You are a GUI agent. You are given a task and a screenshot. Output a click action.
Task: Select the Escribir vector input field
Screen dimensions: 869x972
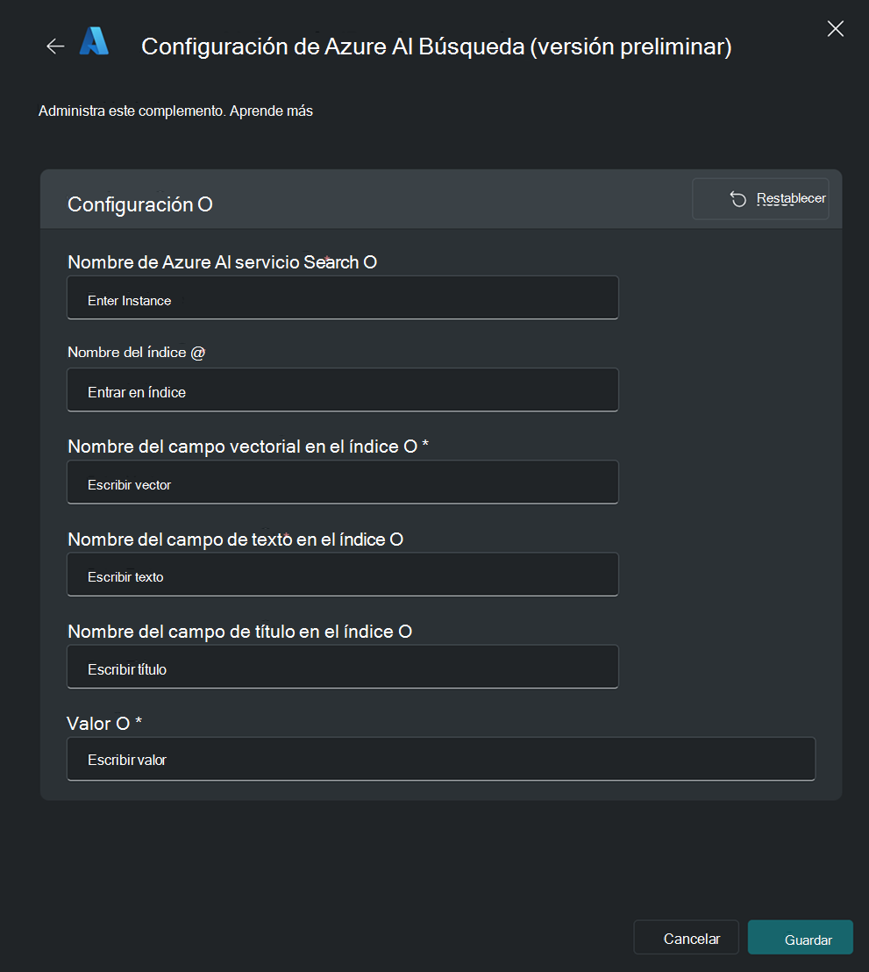(343, 482)
